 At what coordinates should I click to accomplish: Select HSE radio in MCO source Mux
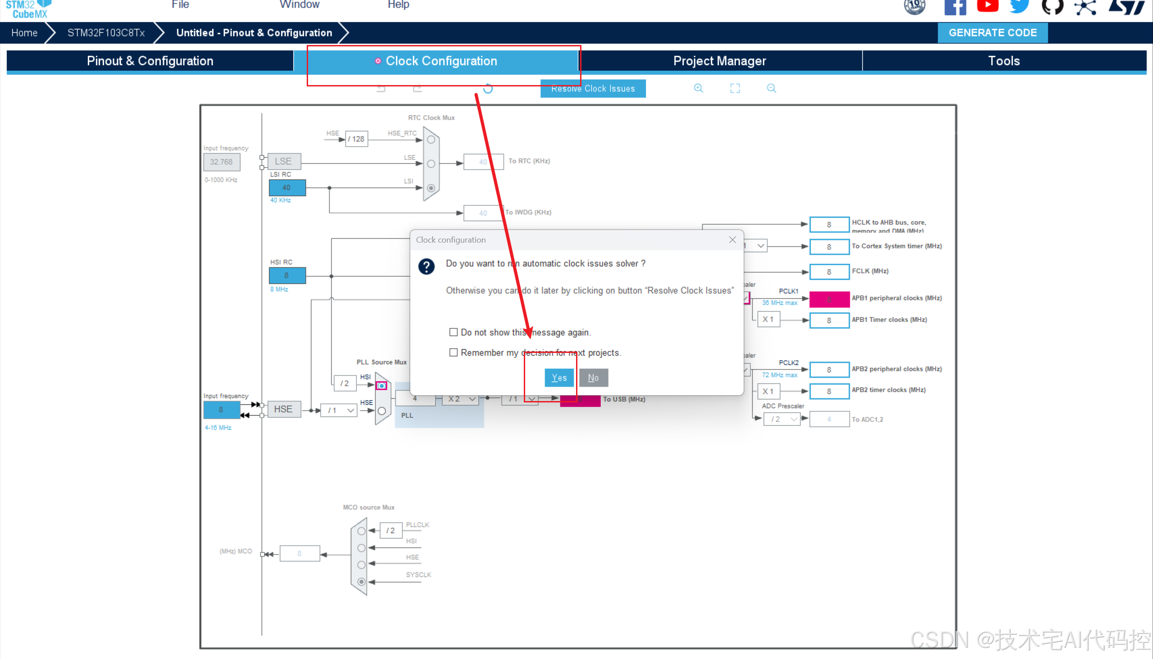click(361, 565)
